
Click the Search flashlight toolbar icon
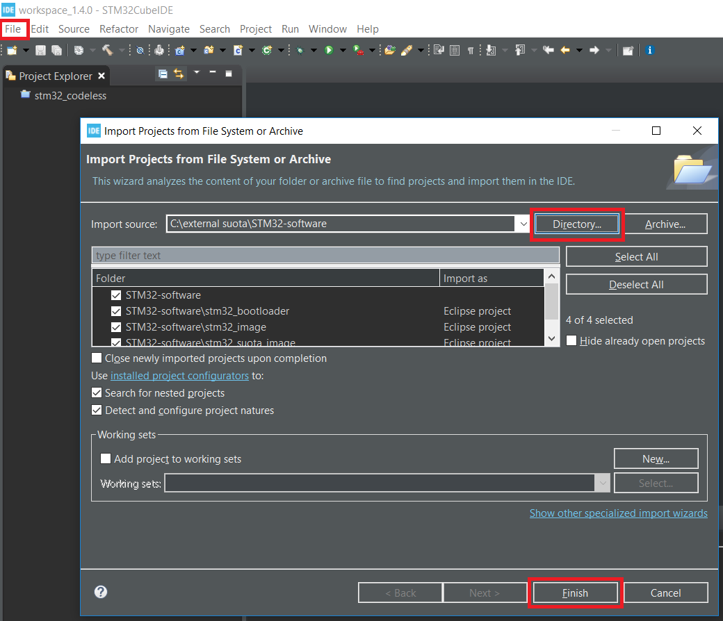pos(406,50)
